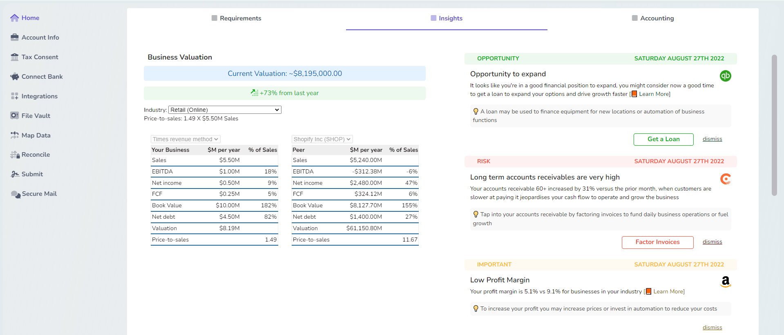The image size is (784, 335).
Task: Click the QuickBooks logo in Opportunity card
Action: point(726,76)
